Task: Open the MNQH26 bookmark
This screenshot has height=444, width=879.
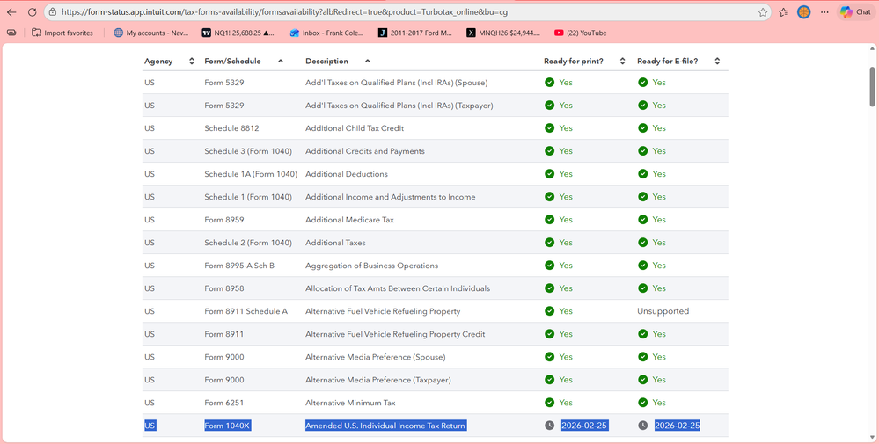Action: [x=503, y=33]
